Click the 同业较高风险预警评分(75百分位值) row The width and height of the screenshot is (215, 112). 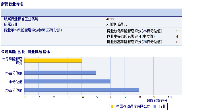click(x=143, y=42)
